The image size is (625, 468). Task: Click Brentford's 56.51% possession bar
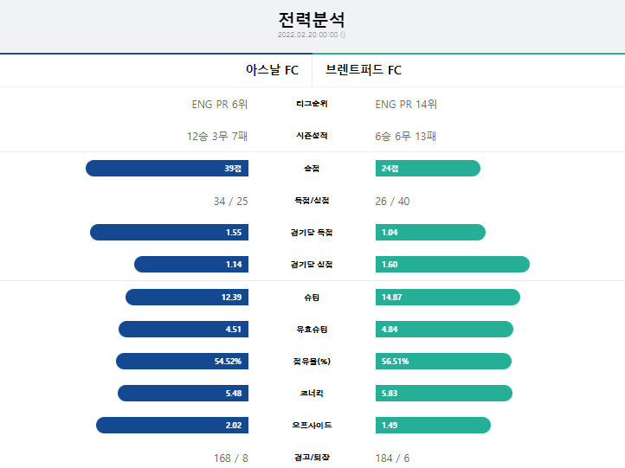point(443,362)
